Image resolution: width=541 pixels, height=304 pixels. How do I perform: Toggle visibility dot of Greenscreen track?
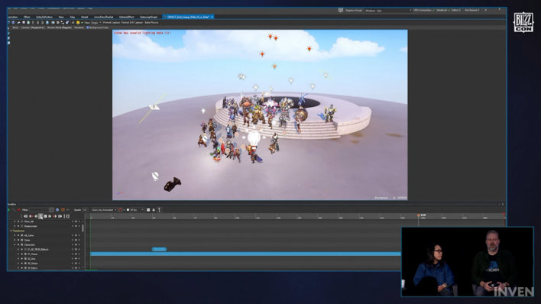click(18, 226)
